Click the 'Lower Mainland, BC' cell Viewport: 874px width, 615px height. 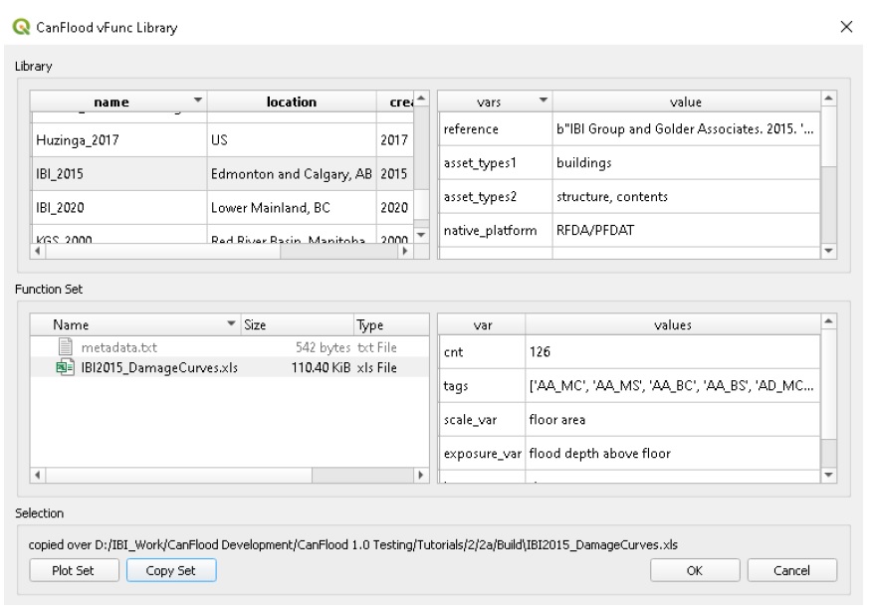[292, 208]
